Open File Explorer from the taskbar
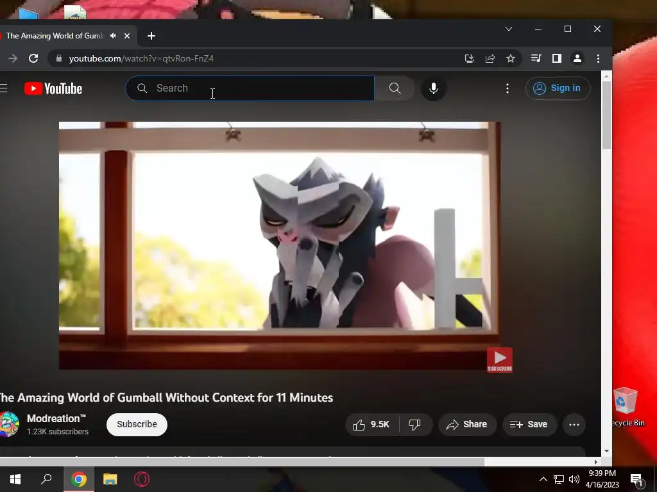 (x=110, y=479)
